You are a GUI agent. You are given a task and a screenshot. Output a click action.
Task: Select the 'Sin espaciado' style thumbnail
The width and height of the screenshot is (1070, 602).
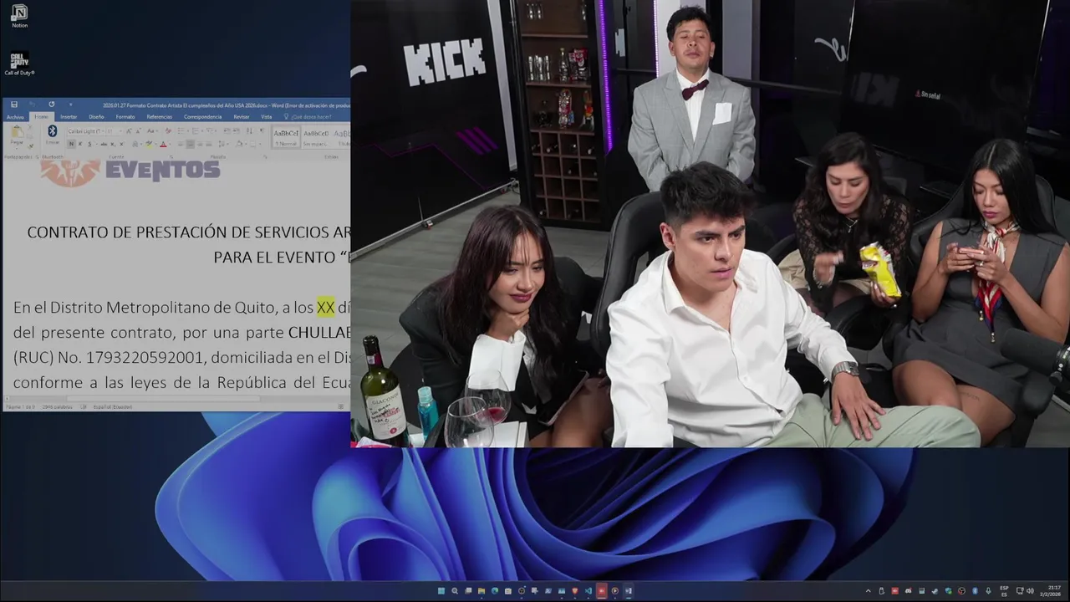click(316, 137)
